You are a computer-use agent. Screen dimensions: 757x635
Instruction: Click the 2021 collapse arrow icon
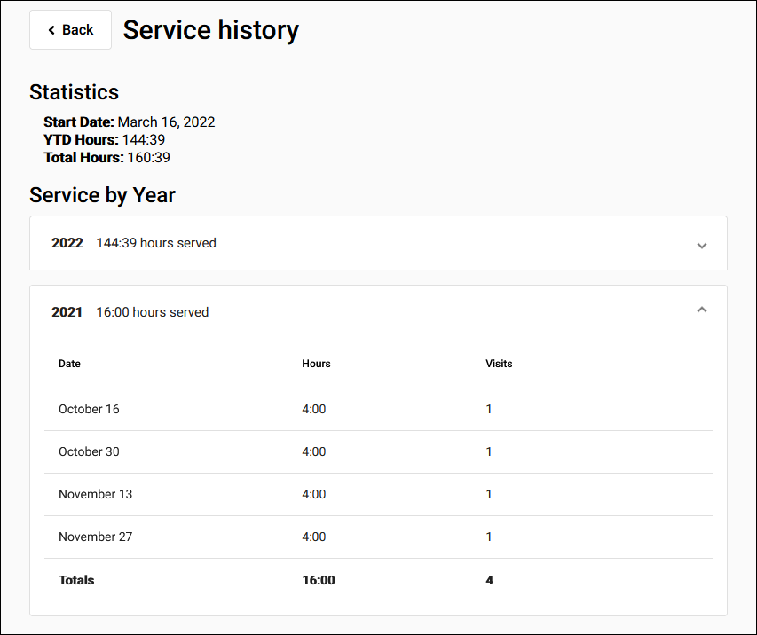[702, 310]
